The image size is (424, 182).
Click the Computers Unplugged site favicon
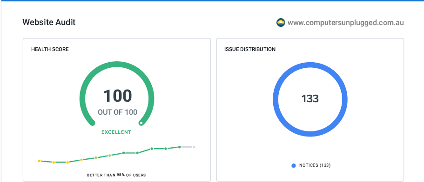(281, 23)
